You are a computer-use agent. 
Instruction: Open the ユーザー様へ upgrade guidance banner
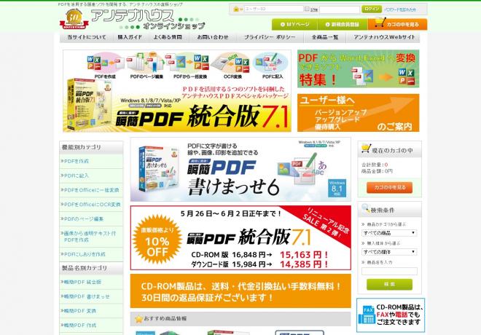tap(358, 113)
